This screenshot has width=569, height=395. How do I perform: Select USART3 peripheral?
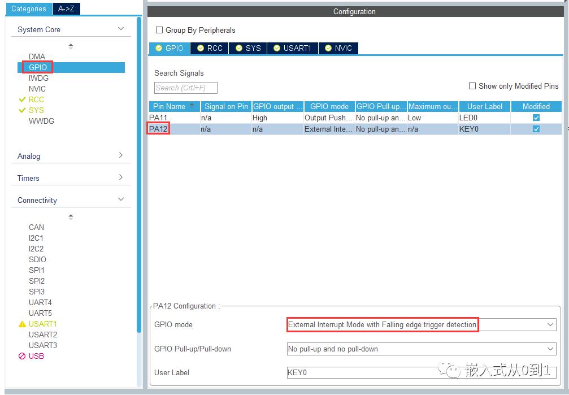(x=43, y=345)
